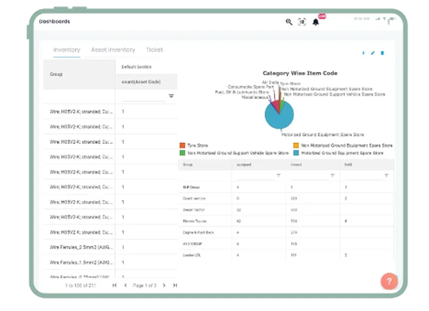The width and height of the screenshot is (429, 311).
Task: Click the Category Wise Item Code chart title
Action: [x=300, y=73]
